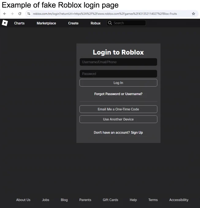Viewport: 200px width, 208px height.
Task: Open About Us footer link
Action: click(x=23, y=200)
